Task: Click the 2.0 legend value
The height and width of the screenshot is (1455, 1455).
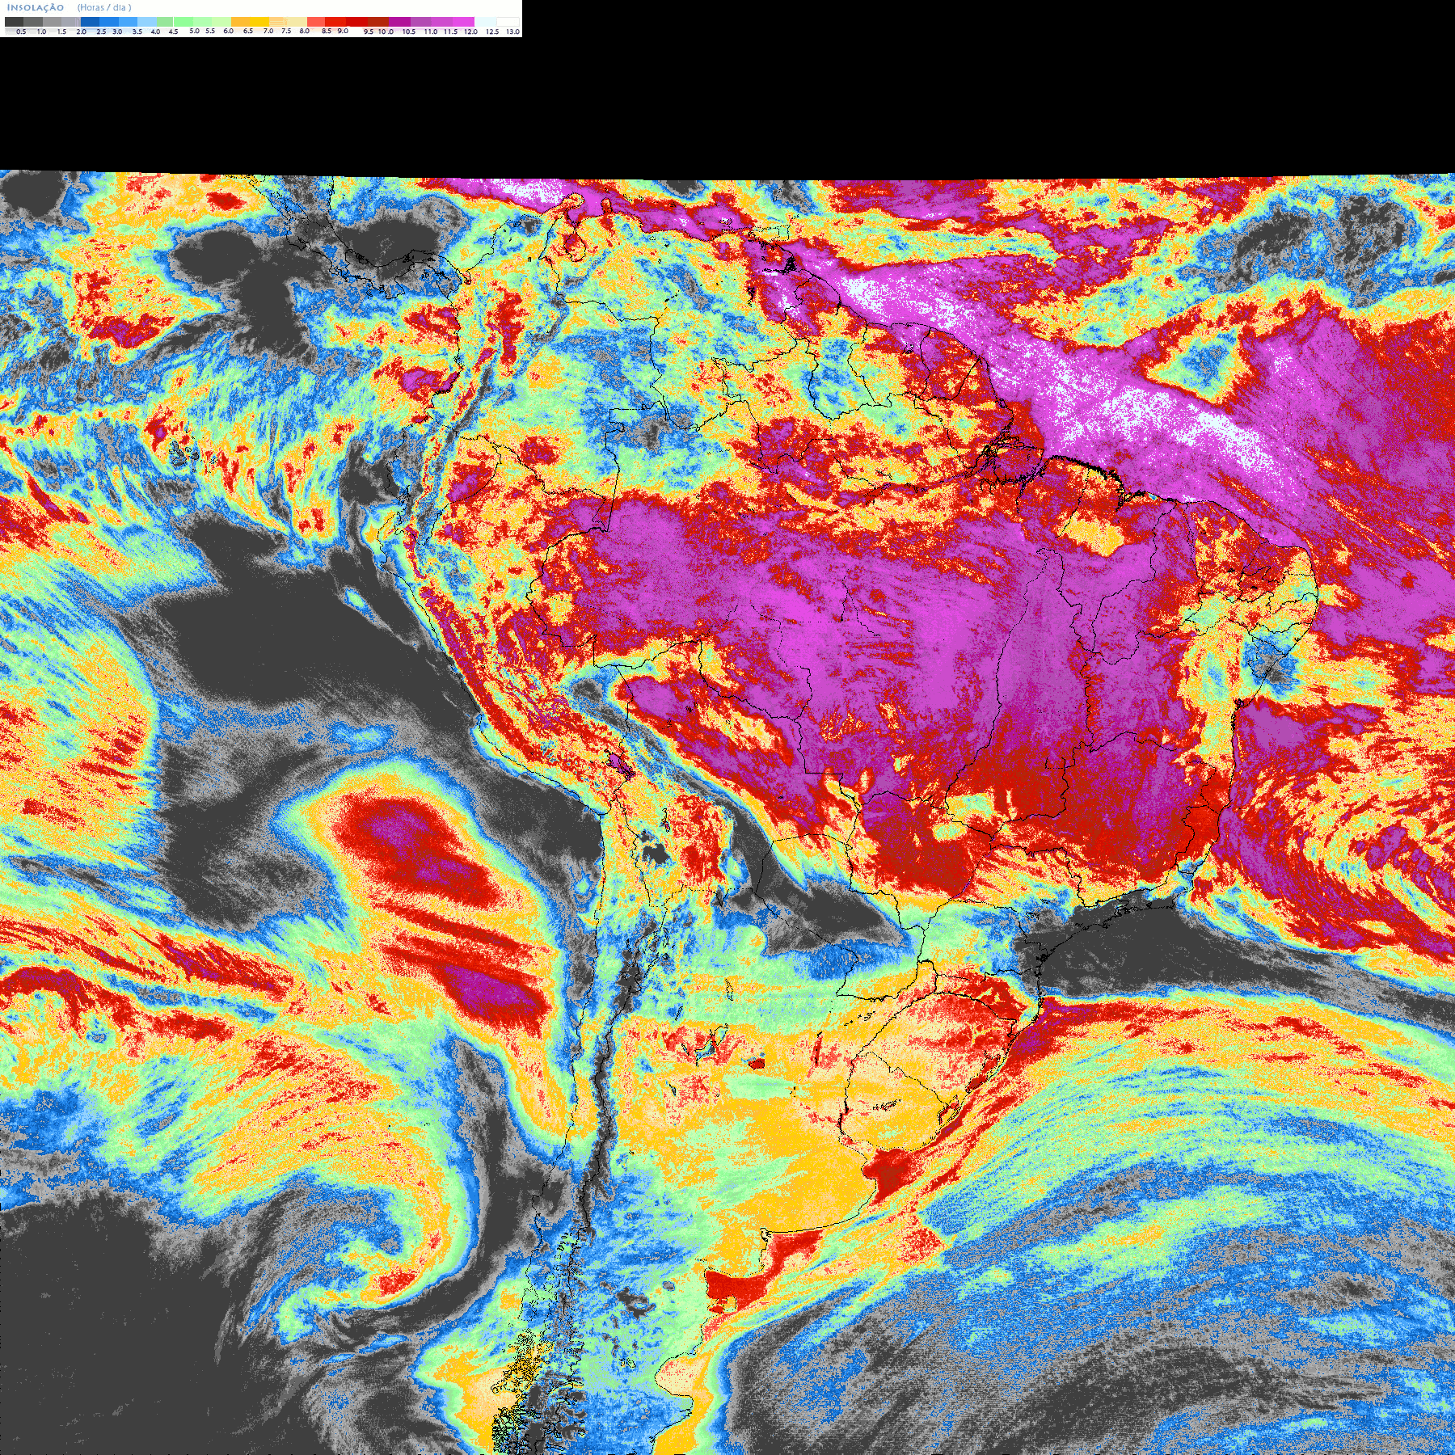Action: (82, 32)
